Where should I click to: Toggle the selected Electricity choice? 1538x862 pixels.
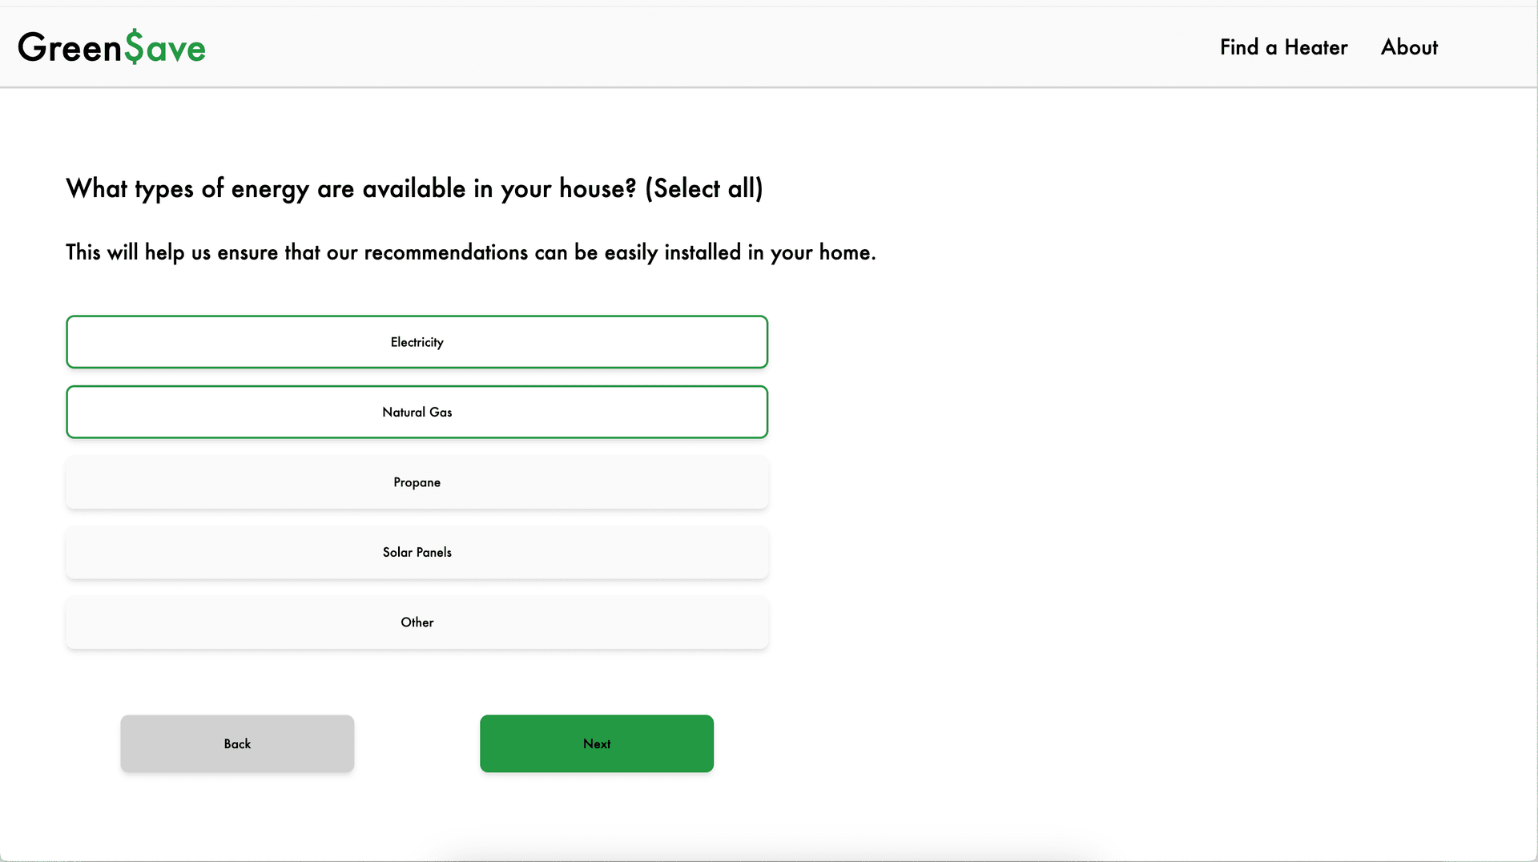point(417,342)
